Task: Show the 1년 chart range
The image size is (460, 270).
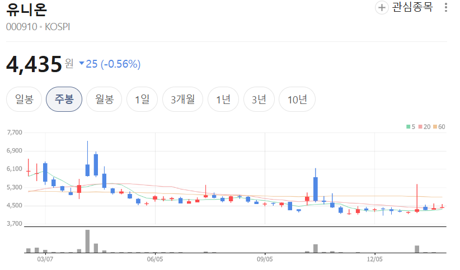Action: 223,100
